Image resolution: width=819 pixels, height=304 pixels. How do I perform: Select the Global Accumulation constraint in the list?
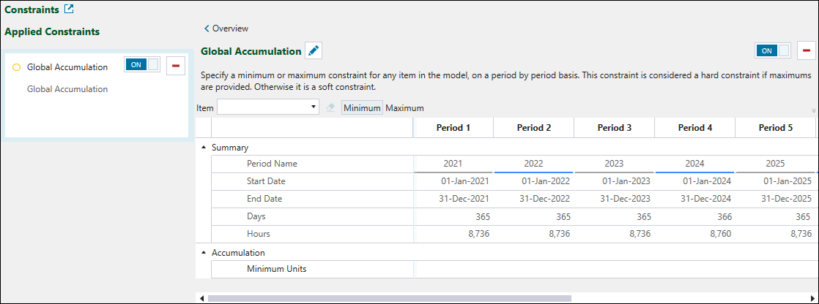pos(67,67)
